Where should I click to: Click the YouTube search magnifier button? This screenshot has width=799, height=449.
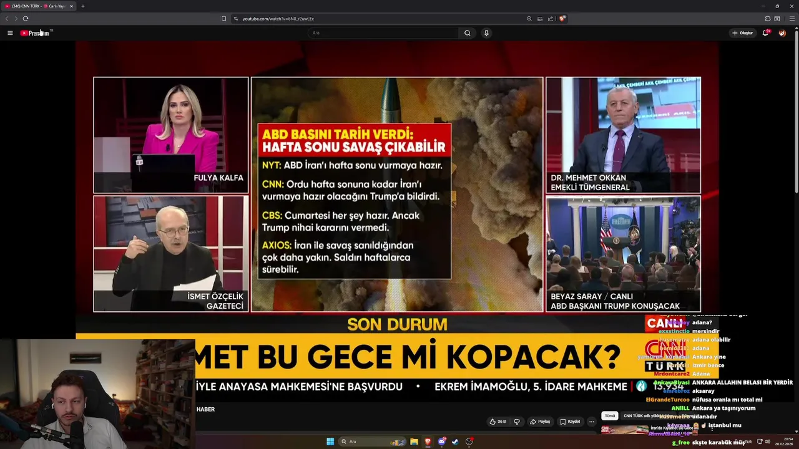(467, 33)
